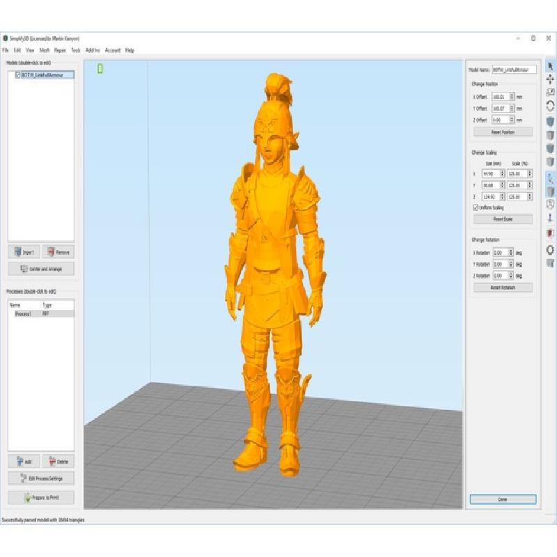This screenshot has width=557, height=557.
Task: Open the Add-Ins menu
Action: (93, 50)
